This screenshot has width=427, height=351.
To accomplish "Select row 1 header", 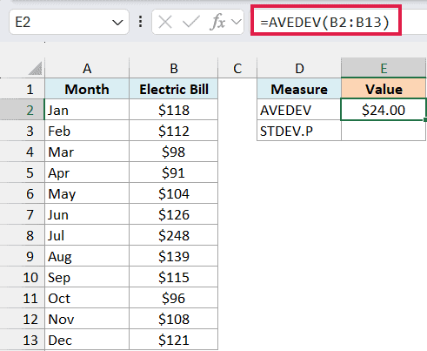I will coord(23,89).
